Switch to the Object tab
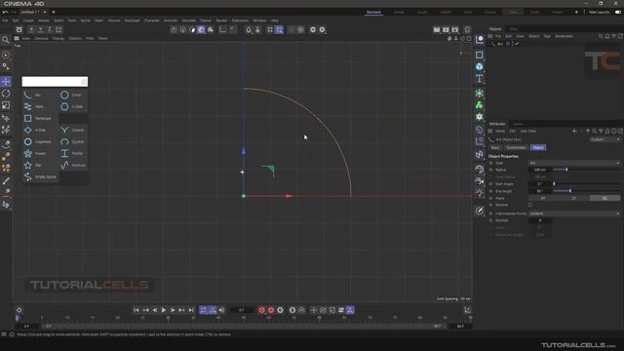 pyautogui.click(x=538, y=147)
